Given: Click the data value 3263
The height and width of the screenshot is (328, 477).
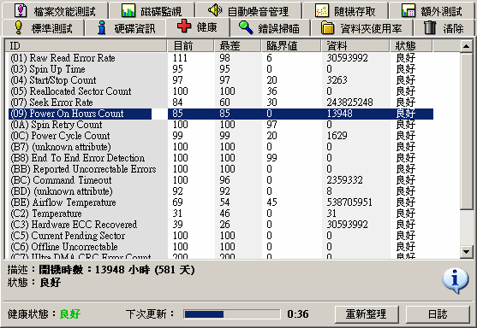Looking at the screenshot, I should click(x=337, y=80).
